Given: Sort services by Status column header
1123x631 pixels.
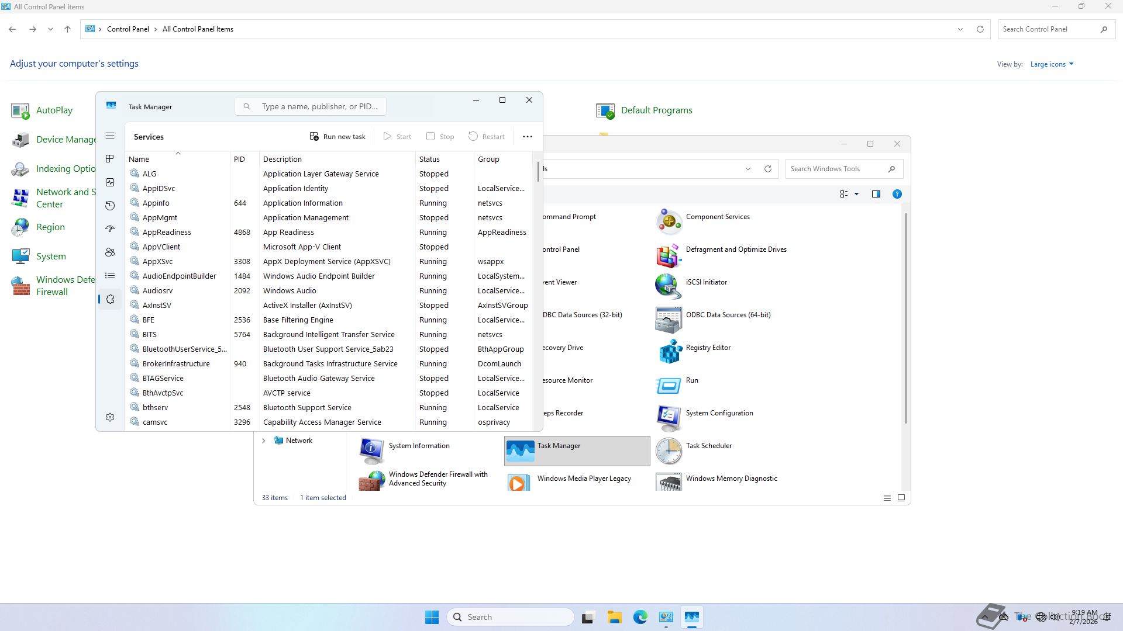Looking at the screenshot, I should [429, 159].
